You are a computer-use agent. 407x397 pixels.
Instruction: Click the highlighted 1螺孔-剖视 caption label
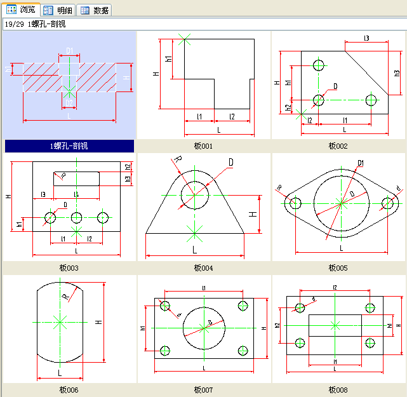point(69,146)
